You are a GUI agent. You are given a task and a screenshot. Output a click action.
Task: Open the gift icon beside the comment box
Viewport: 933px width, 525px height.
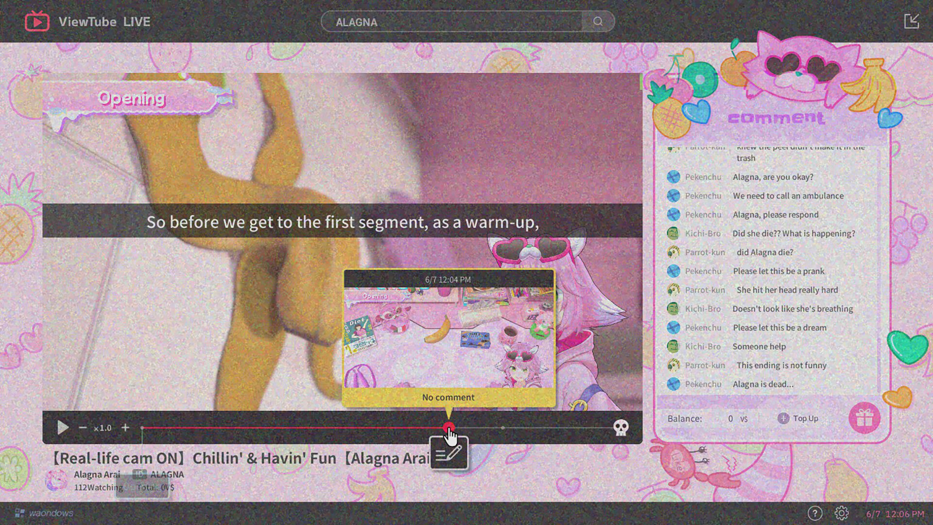click(865, 418)
